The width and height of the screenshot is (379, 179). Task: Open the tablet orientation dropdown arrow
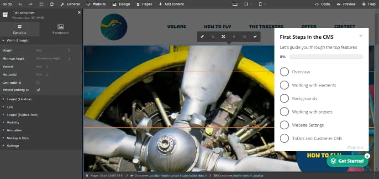coord(252,4)
